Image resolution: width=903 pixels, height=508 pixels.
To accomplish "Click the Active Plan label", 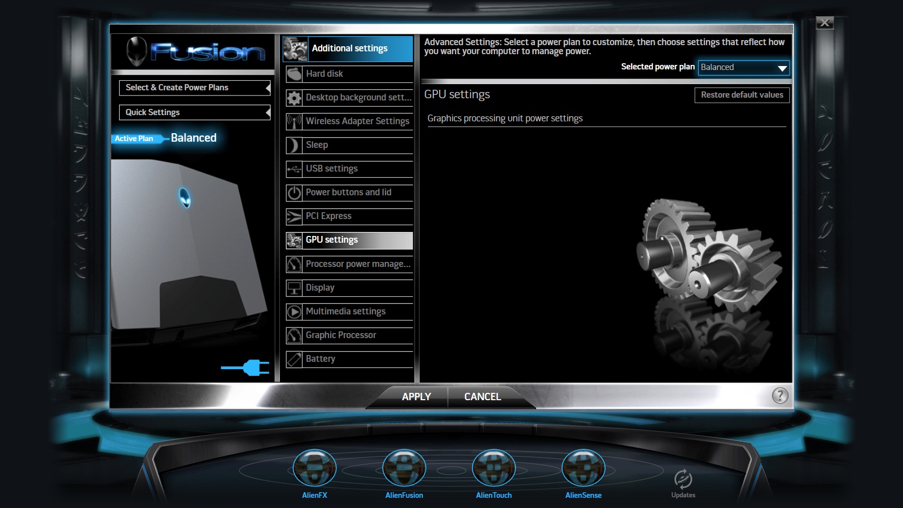I will 135,138.
